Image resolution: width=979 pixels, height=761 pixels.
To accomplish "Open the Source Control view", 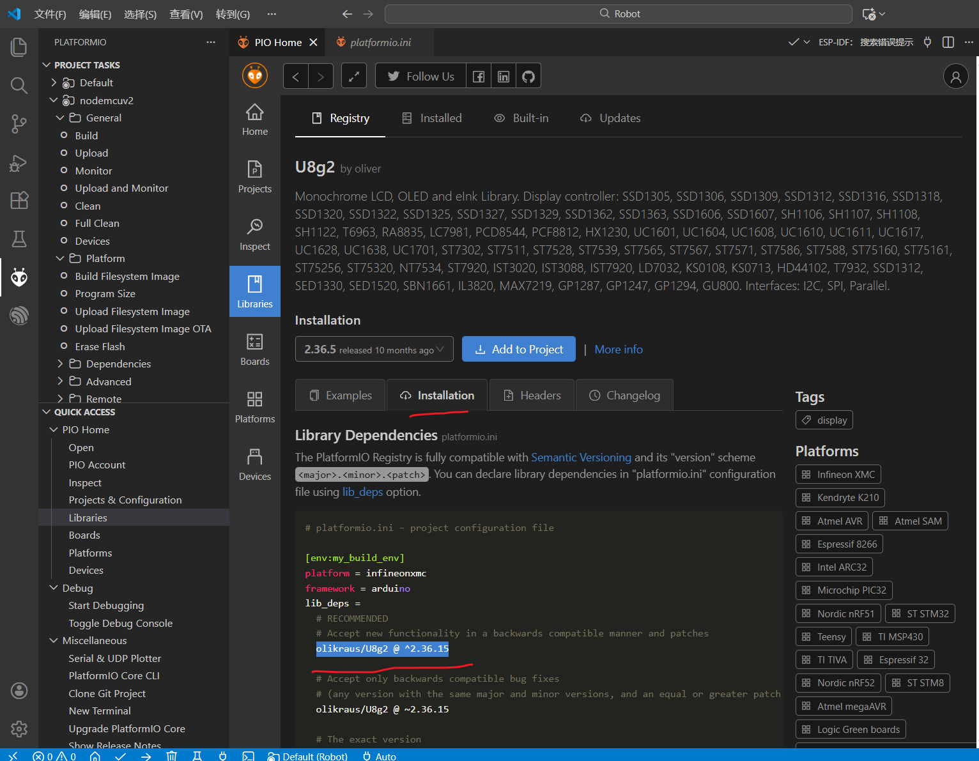I will pyautogui.click(x=19, y=124).
